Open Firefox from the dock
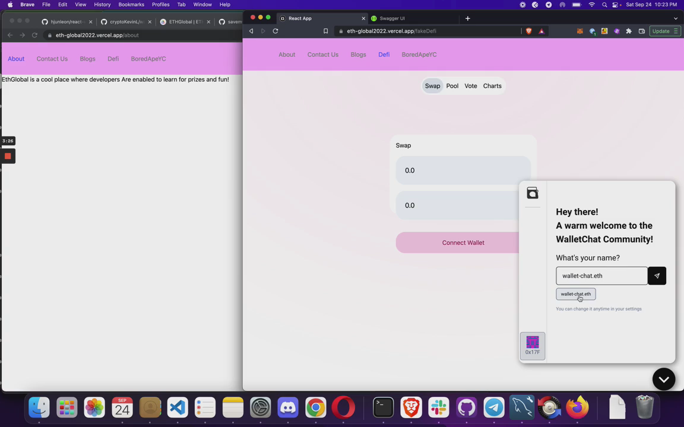The width and height of the screenshot is (684, 427). [x=577, y=408]
